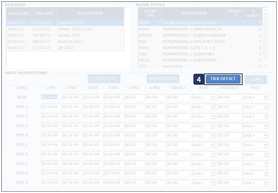
Task: Select room type NSQQ row
Action: click(199, 60)
